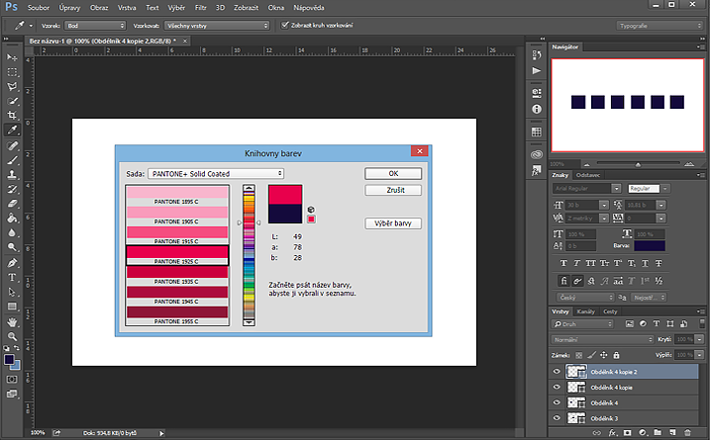Image resolution: width=710 pixels, height=440 pixels.
Task: Hide the Obdélník 4 kopie layer
Action: [x=557, y=387]
